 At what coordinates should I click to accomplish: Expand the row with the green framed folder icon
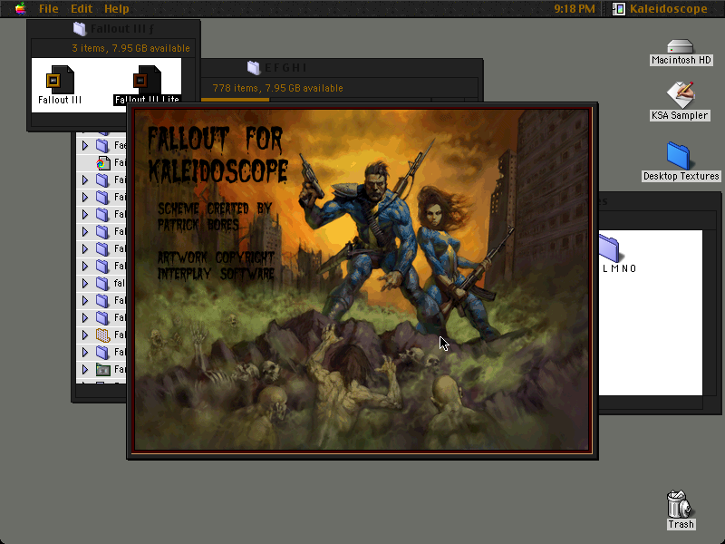click(85, 369)
